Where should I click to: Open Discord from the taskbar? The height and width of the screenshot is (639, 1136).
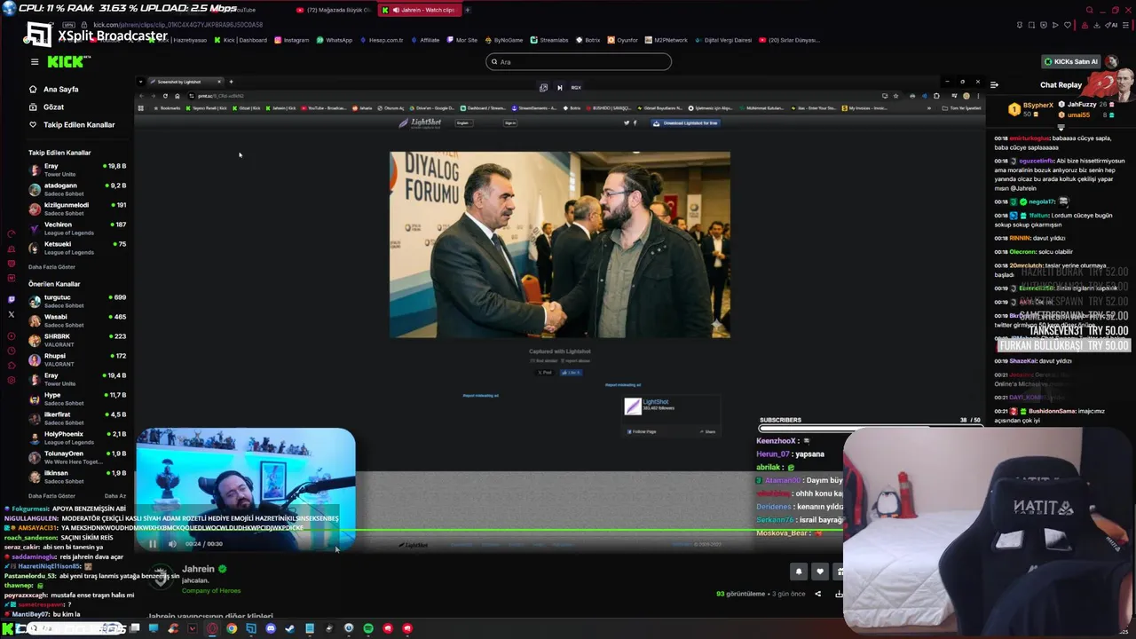[271, 628]
